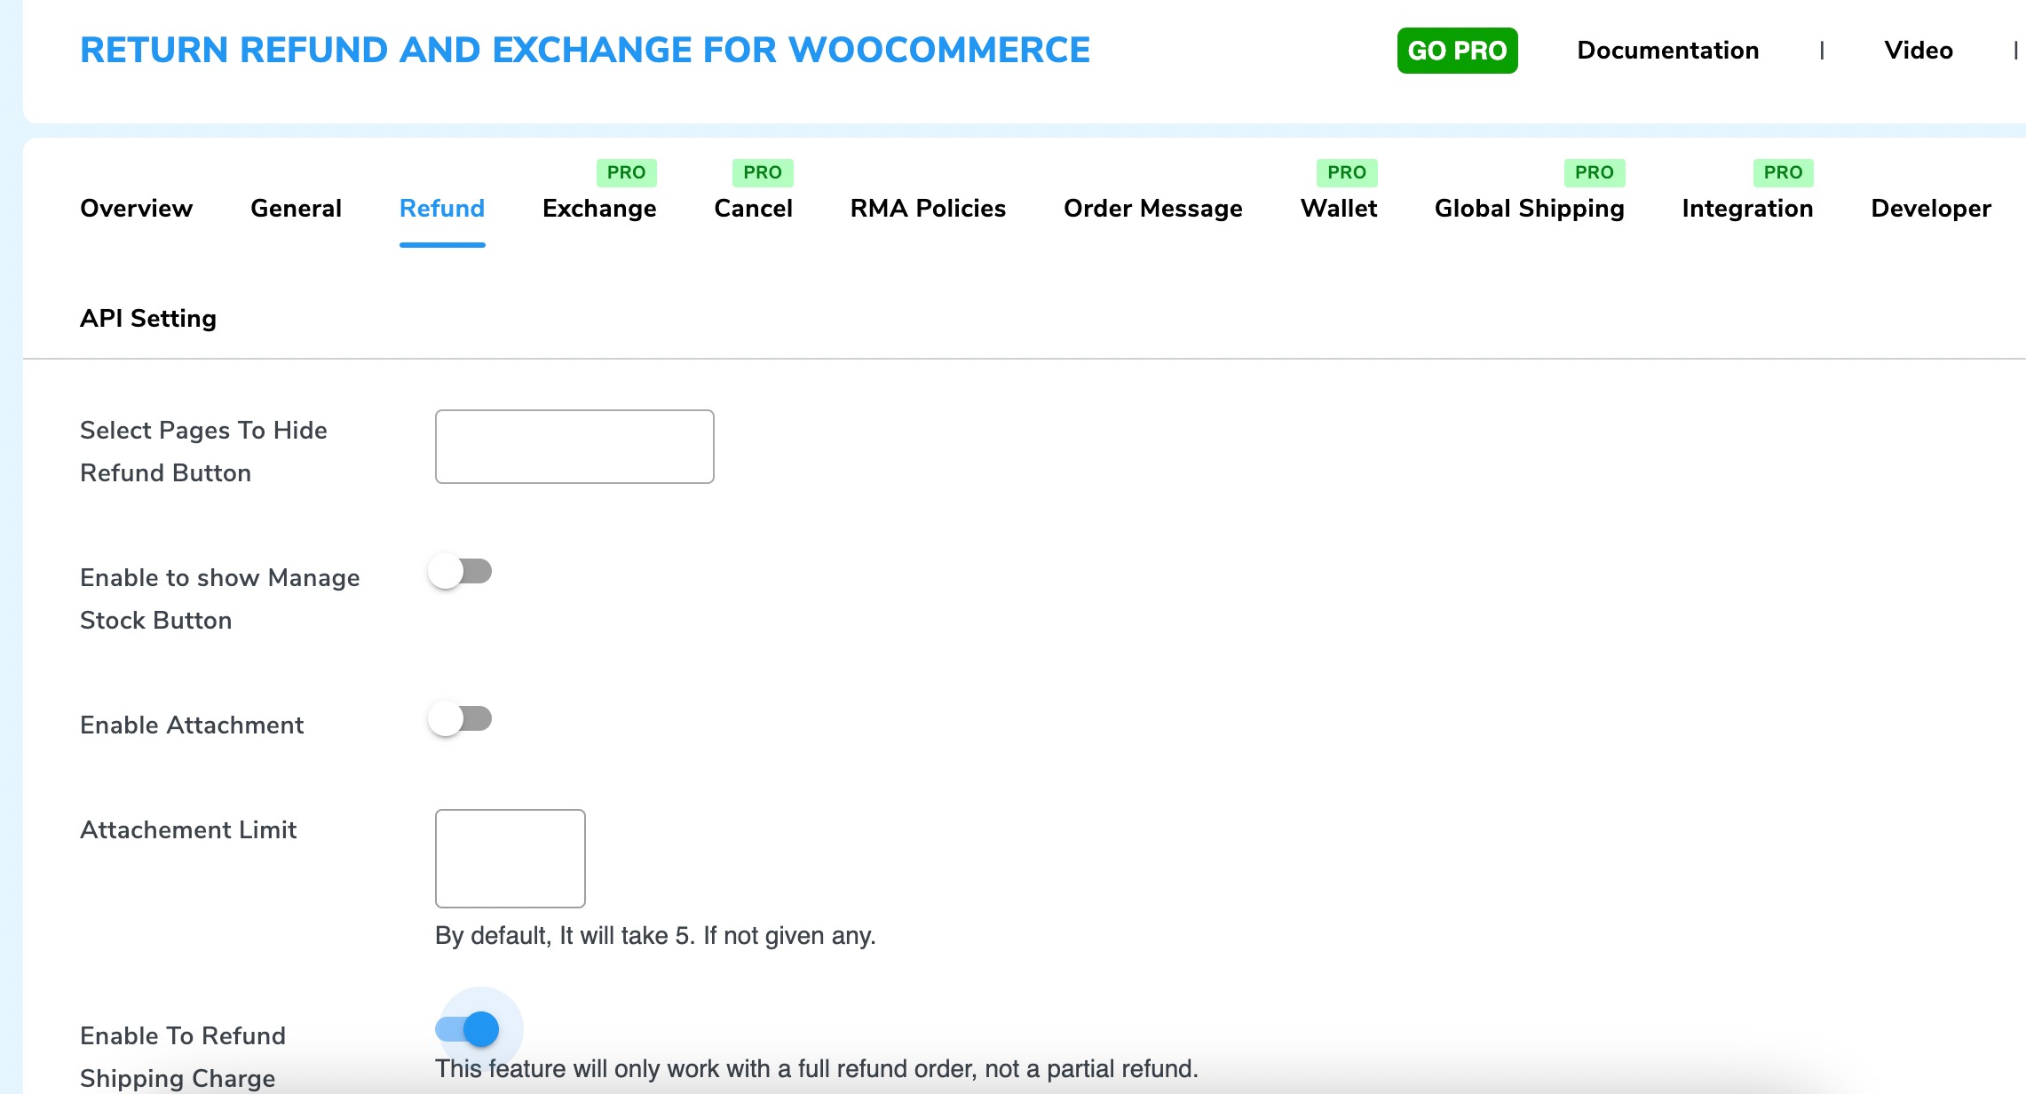Toggle Enable to show Manage Stock Button
Viewport: 2026px width, 1094px height.
[x=460, y=572]
